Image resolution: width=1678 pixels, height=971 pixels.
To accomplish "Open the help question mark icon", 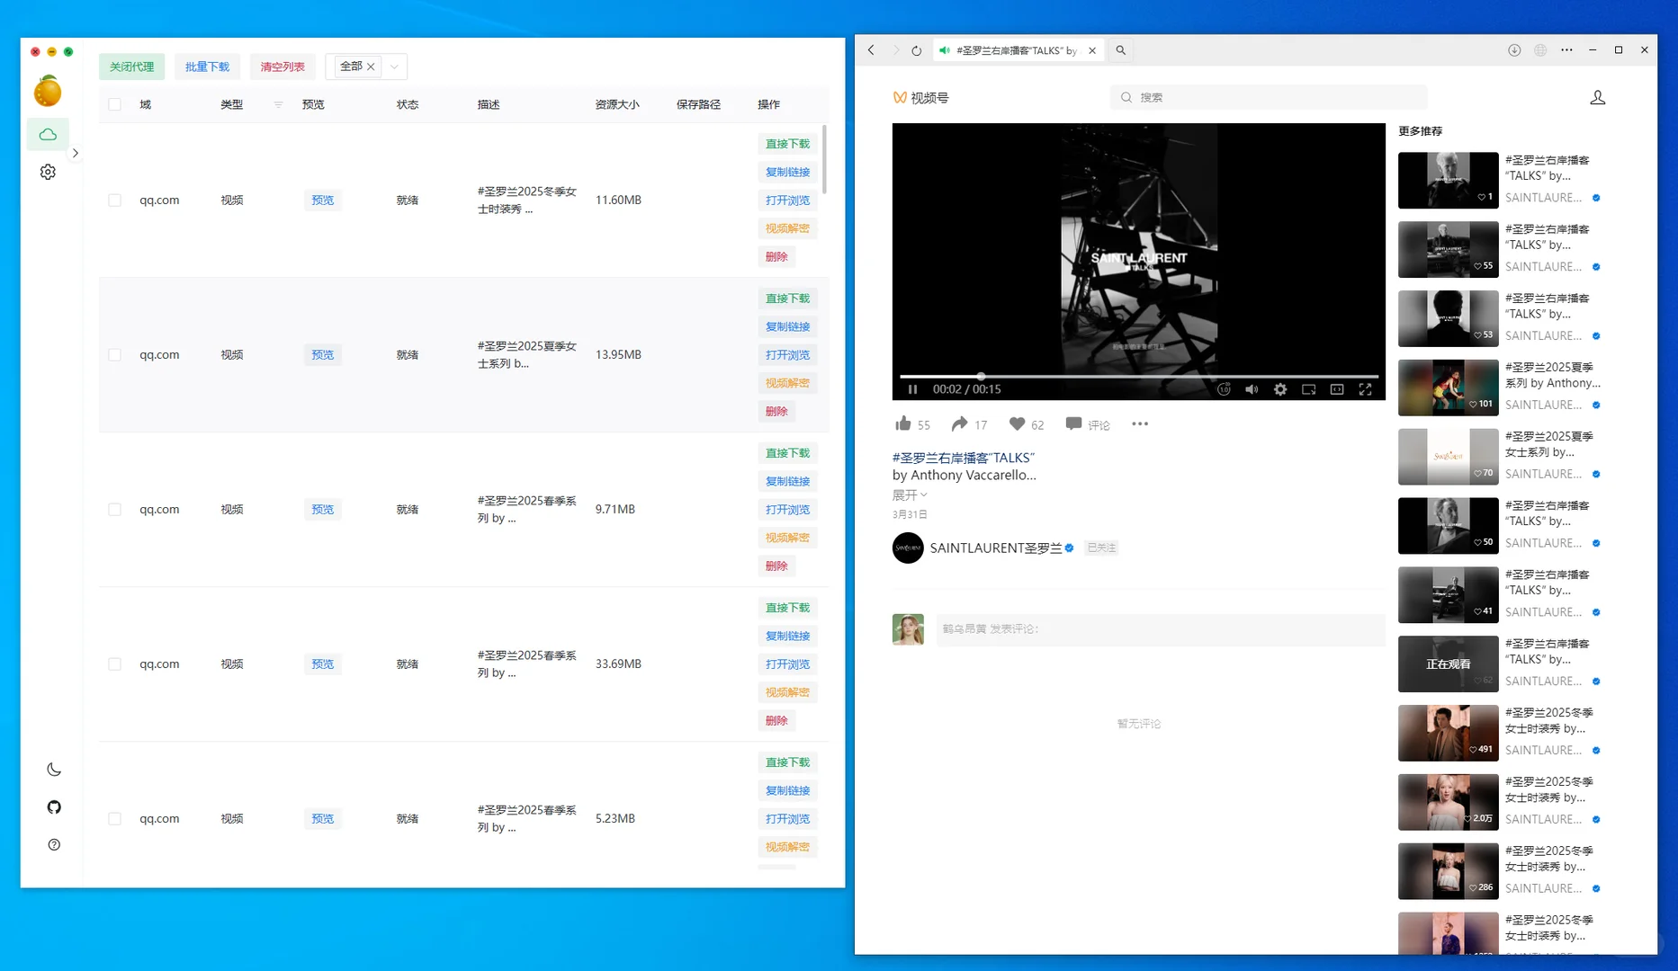I will [x=54, y=845].
